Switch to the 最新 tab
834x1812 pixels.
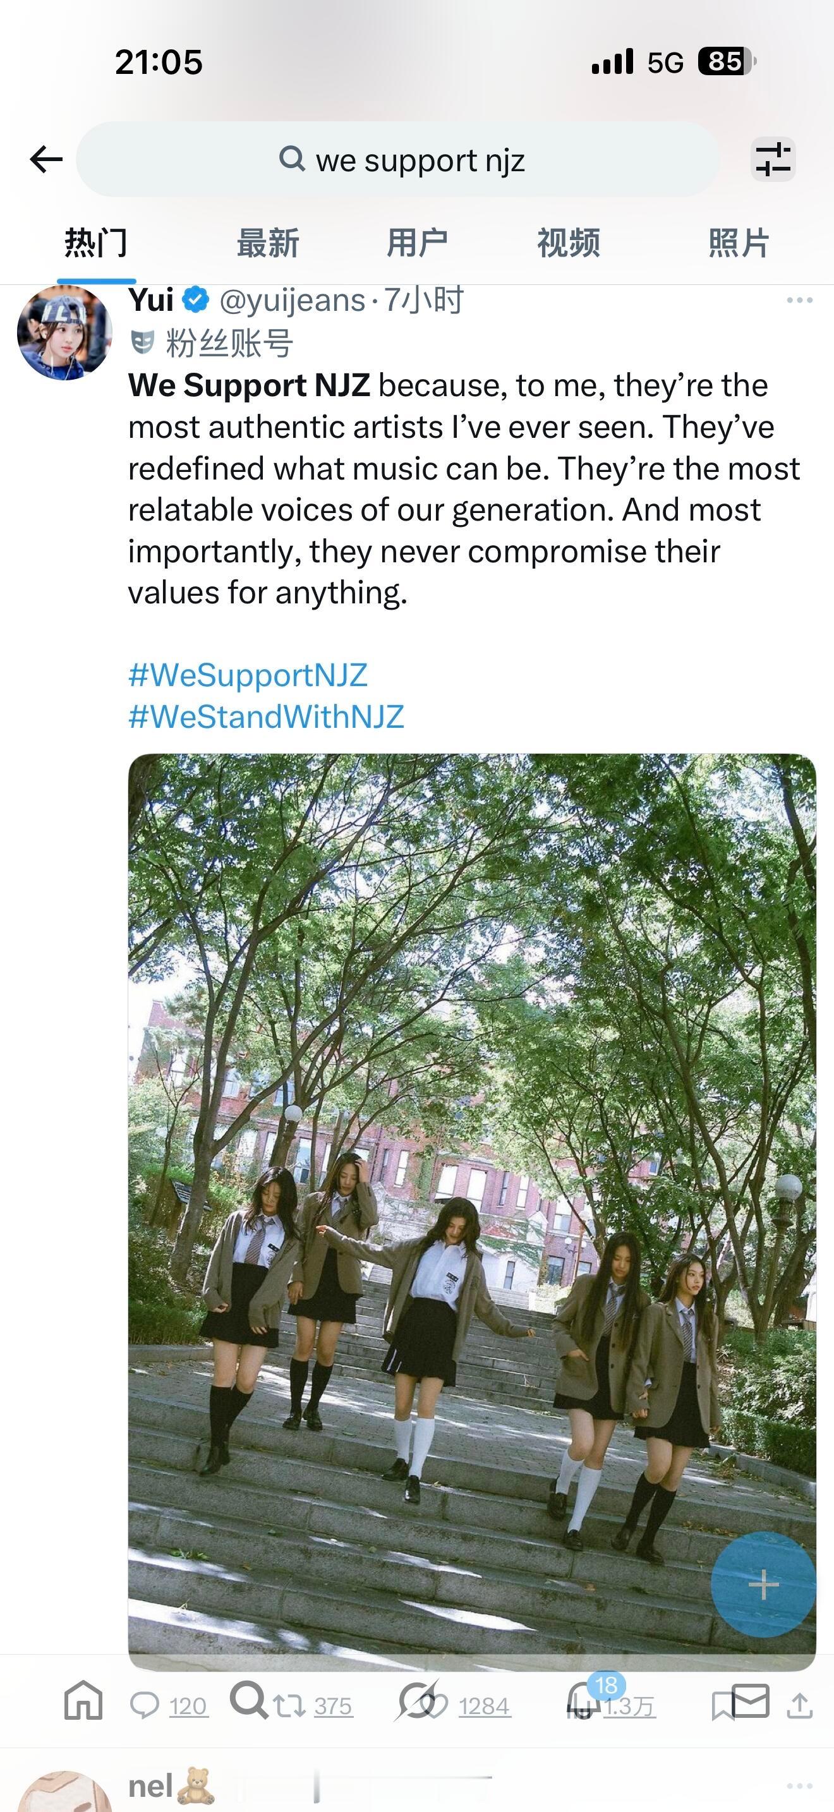coord(268,243)
